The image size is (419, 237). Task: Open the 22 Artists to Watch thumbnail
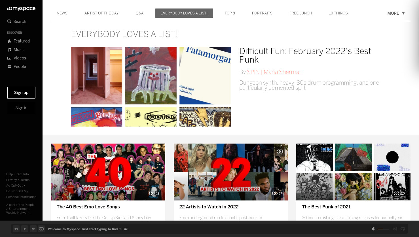tap(231, 172)
